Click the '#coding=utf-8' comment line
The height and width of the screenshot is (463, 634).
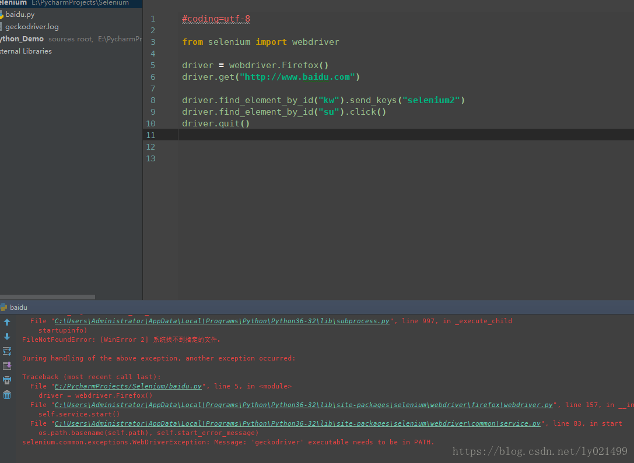[x=216, y=19]
